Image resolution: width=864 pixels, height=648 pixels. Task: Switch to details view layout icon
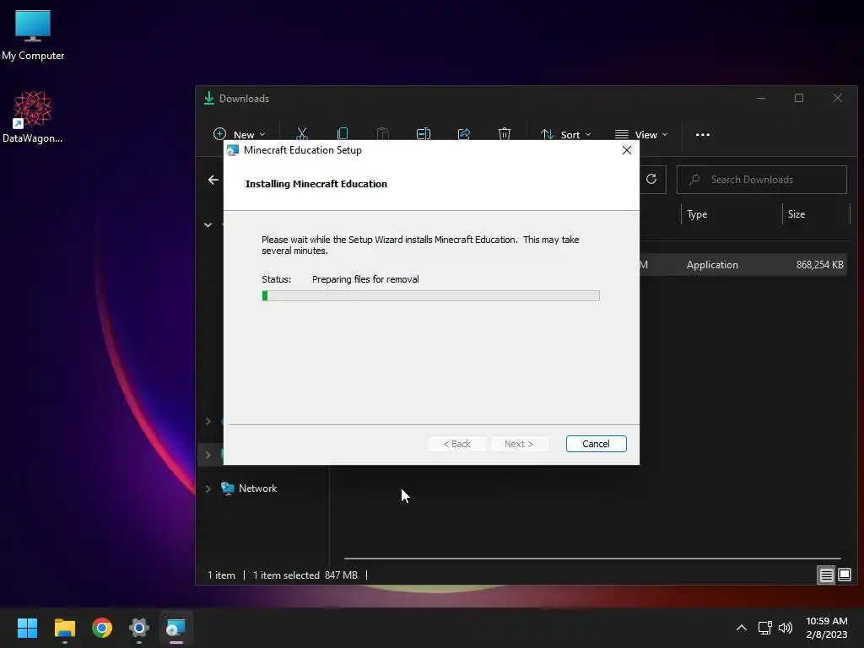point(826,575)
